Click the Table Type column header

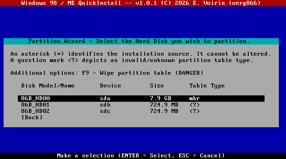point(207,85)
